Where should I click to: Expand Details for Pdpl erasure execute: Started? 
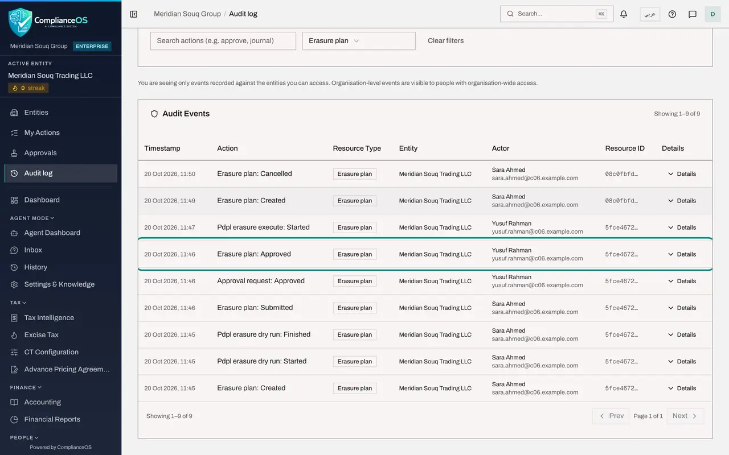click(x=682, y=227)
